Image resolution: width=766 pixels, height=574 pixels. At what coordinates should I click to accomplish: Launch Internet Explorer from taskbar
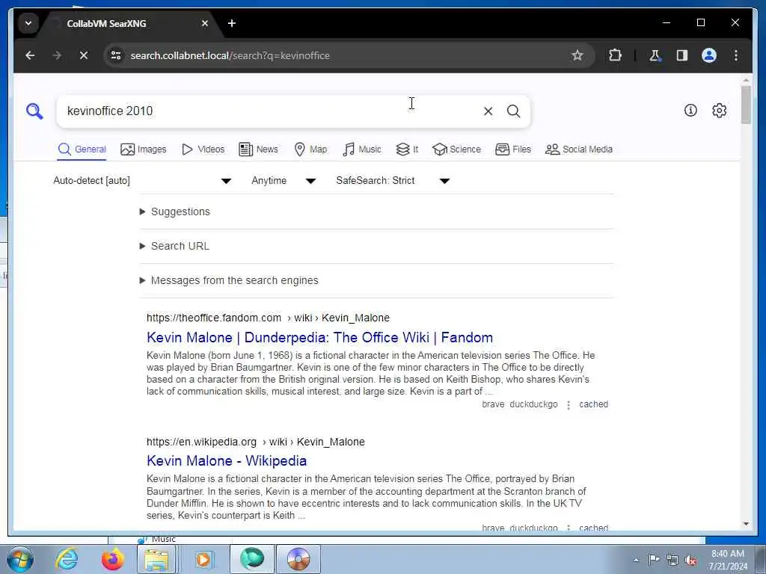click(x=67, y=559)
